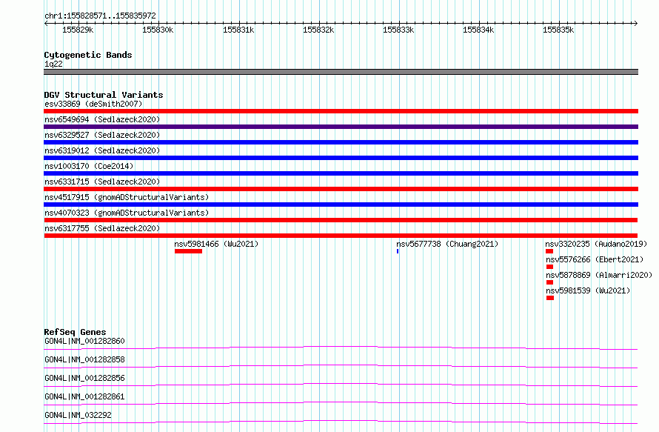Click the gray 1q22 cytogenetic band bar
This screenshot has height=432, width=659.
click(x=341, y=72)
